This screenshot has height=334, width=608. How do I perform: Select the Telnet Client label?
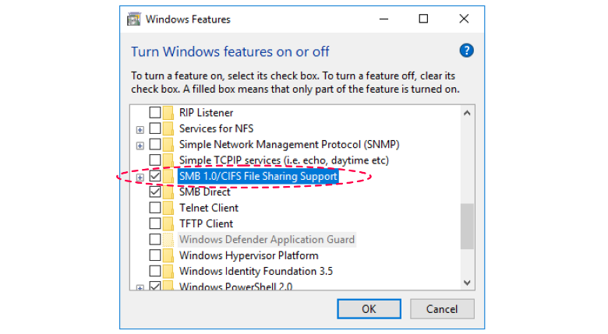pos(209,208)
